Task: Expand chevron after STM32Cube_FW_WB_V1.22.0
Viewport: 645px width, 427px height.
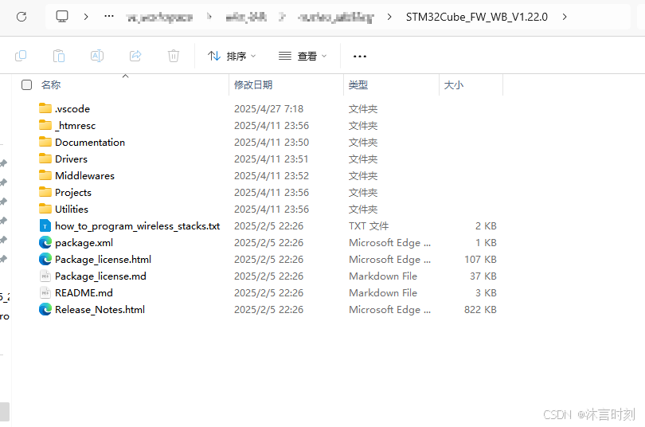Action: tap(565, 17)
